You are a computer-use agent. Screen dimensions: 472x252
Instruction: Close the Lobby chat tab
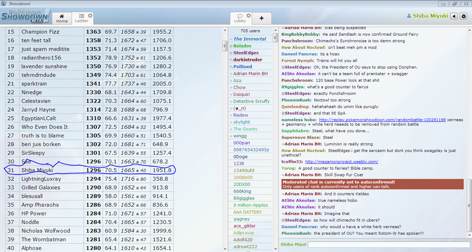tap(249, 16)
